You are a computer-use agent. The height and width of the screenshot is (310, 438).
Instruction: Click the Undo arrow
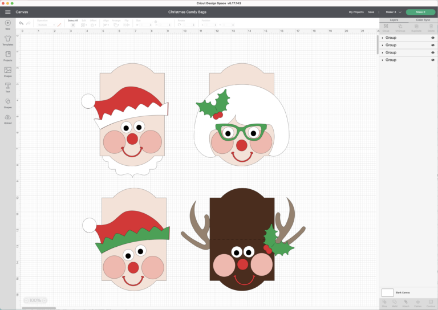pos(21,24)
